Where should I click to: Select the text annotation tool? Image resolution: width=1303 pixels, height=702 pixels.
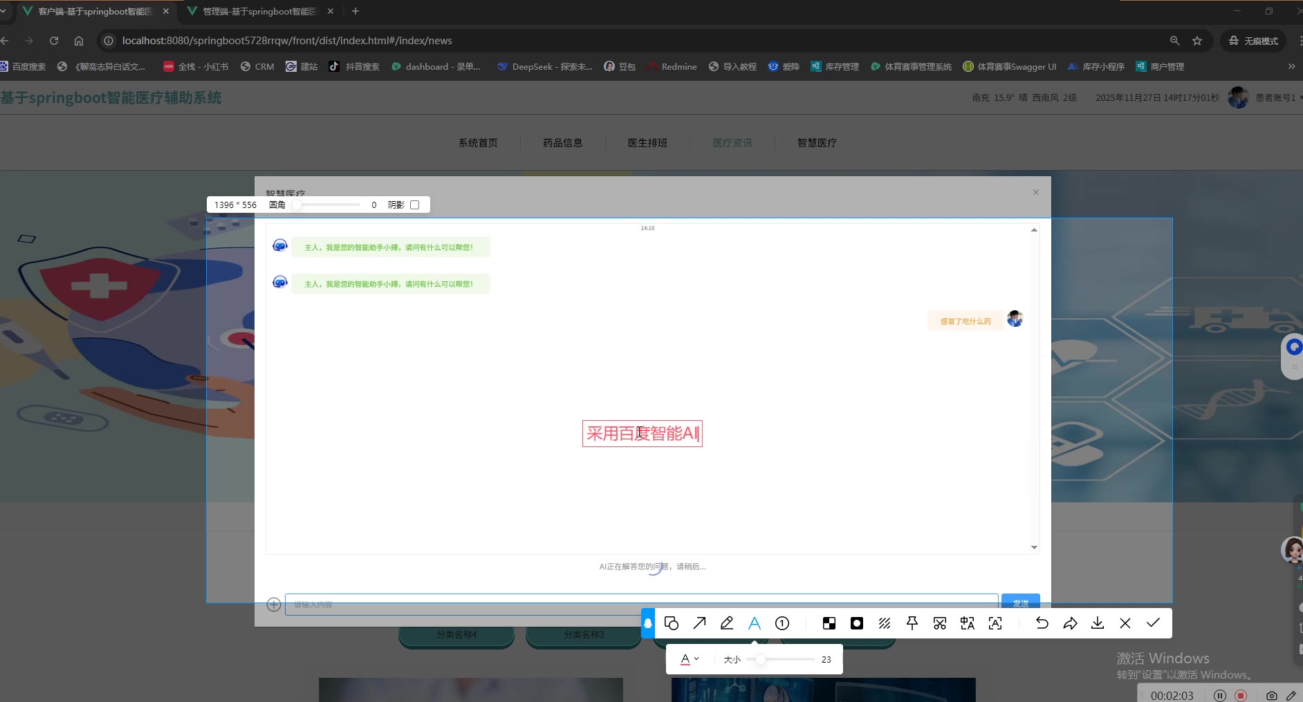click(x=755, y=623)
